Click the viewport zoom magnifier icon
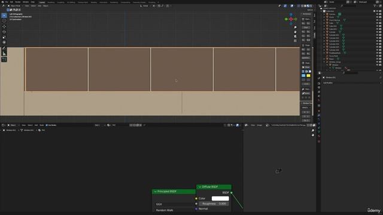Image resolution: width=383 pixels, height=215 pixels. pos(295,27)
